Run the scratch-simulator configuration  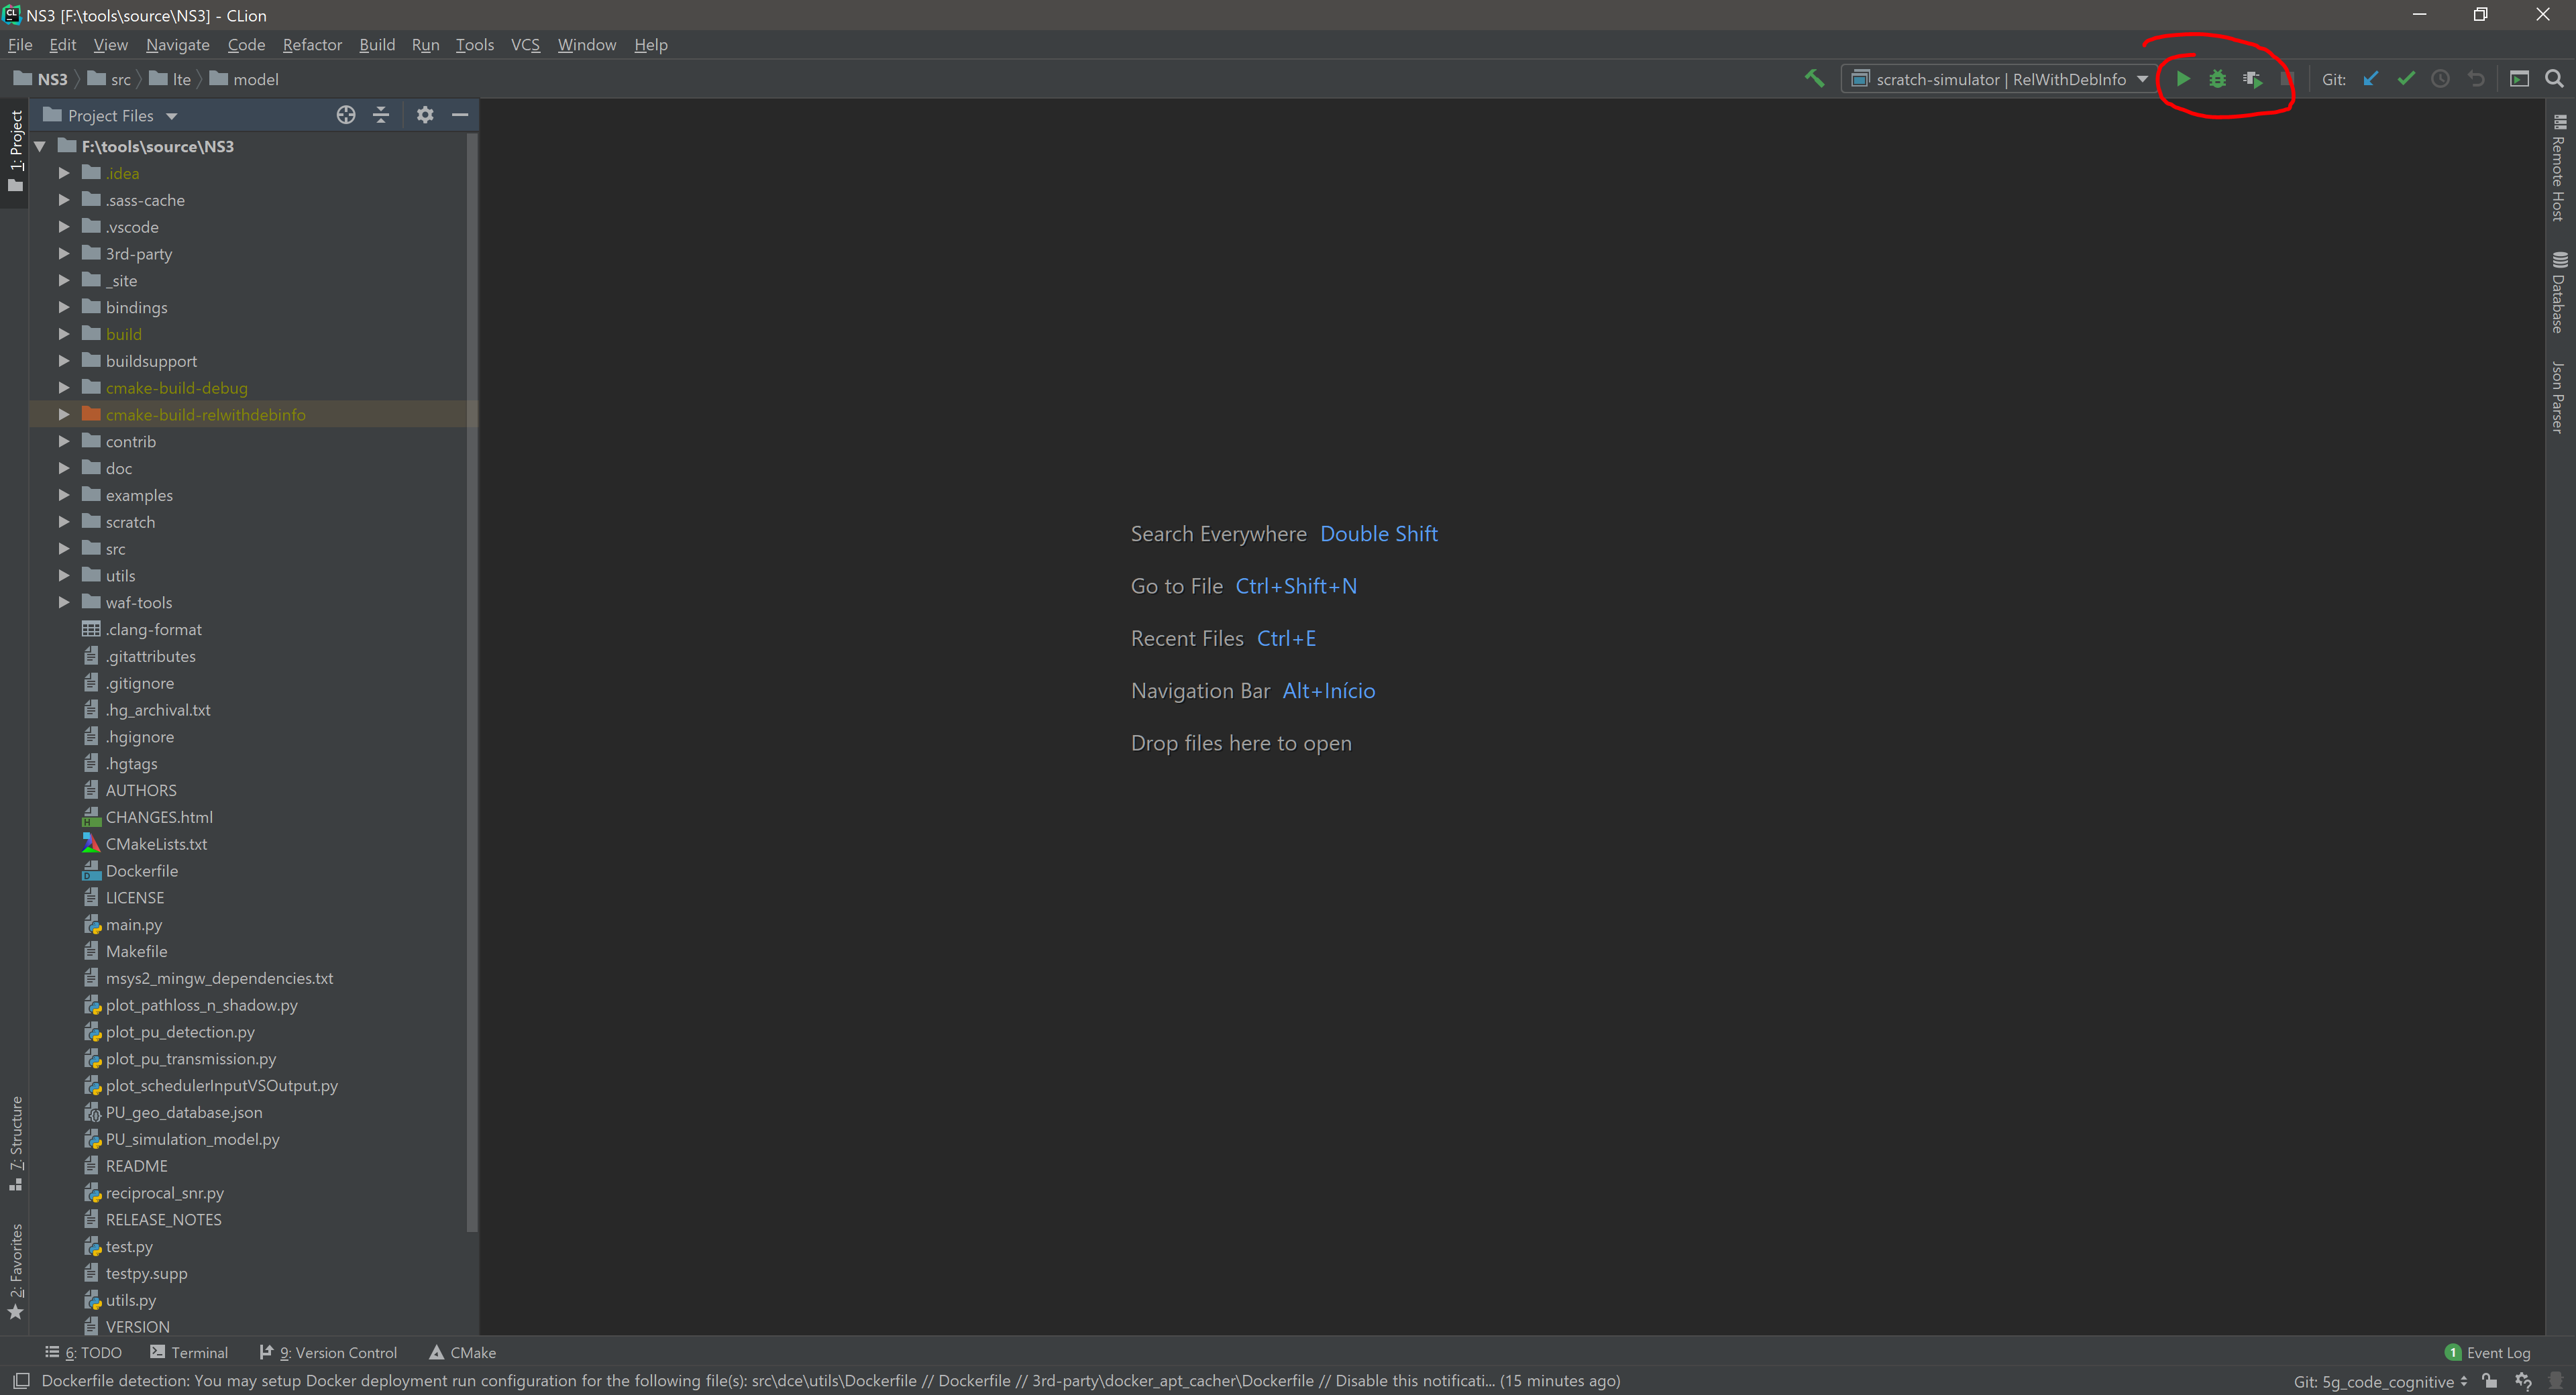click(2183, 79)
